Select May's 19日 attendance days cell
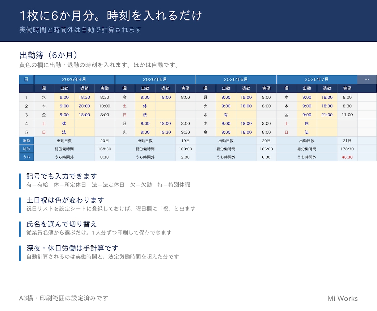Screen dimensions: 377x311 [186, 141]
